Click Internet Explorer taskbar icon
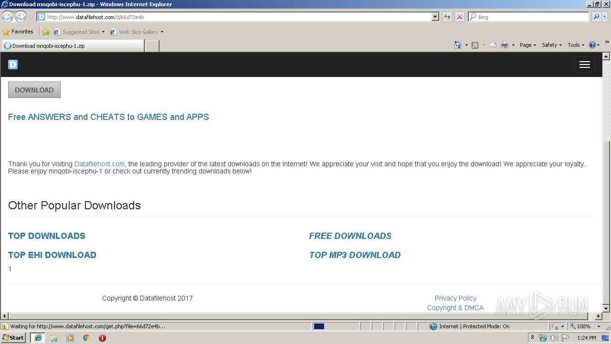Image resolution: width=611 pixels, height=344 pixels. tap(38, 338)
